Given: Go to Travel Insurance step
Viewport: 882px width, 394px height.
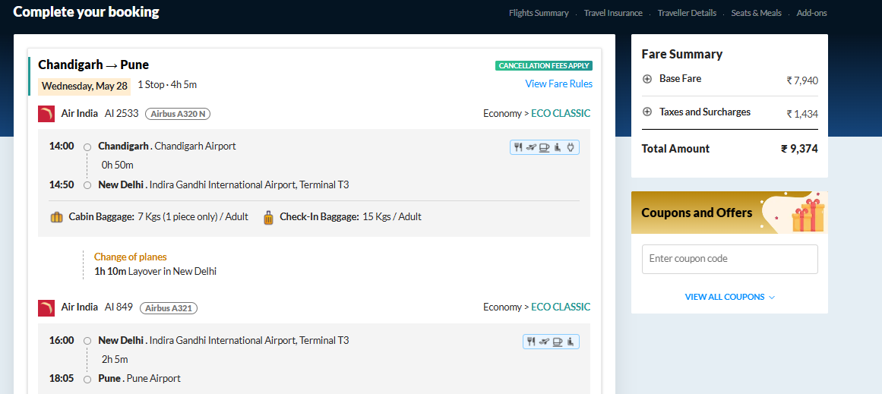Looking at the screenshot, I should click(613, 13).
